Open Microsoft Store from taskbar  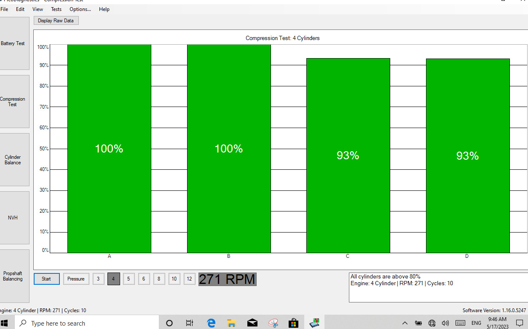[294, 323]
